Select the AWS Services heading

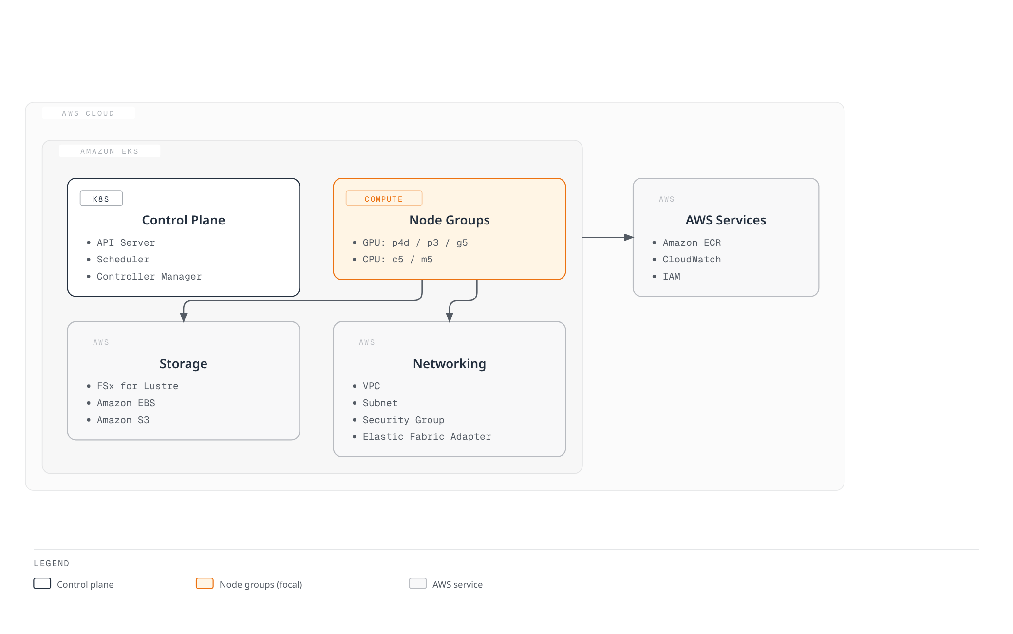726,220
